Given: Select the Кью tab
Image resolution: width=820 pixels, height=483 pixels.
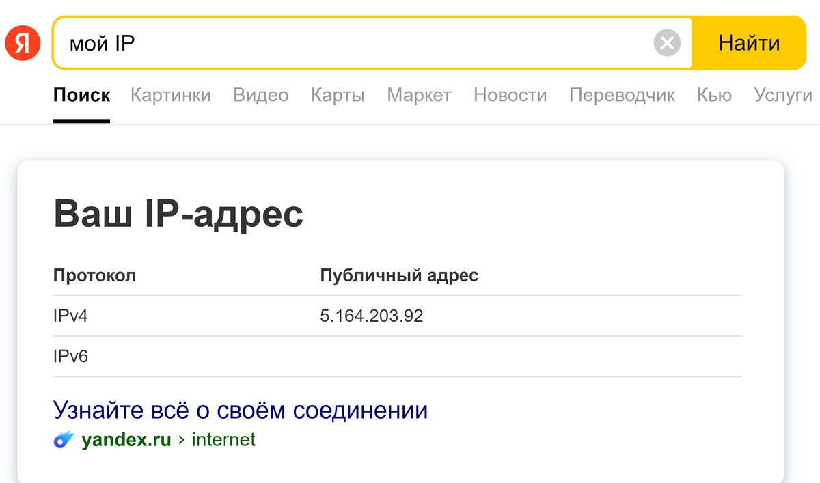Looking at the screenshot, I should [x=713, y=96].
